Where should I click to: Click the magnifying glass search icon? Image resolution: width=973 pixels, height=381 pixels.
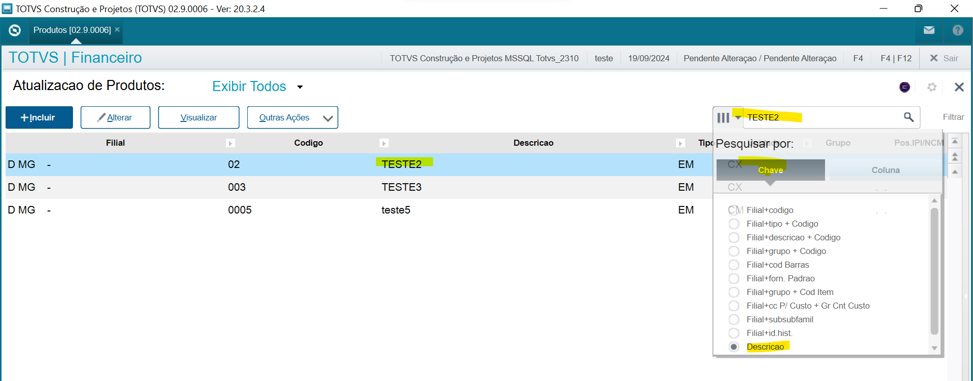tap(909, 117)
